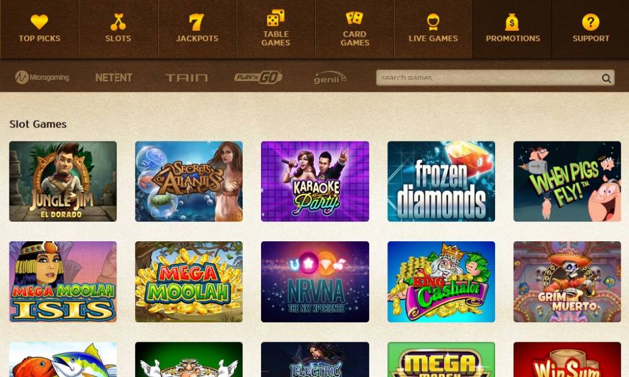629x377 pixels.
Task: Open Top Picks heart icon
Action: (x=39, y=21)
